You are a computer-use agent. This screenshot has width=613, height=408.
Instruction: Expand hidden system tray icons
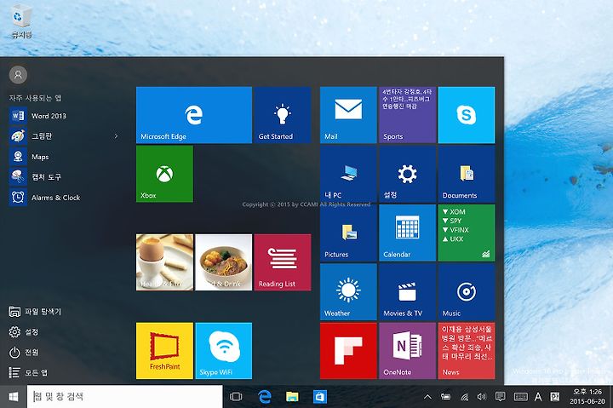pyautogui.click(x=427, y=397)
